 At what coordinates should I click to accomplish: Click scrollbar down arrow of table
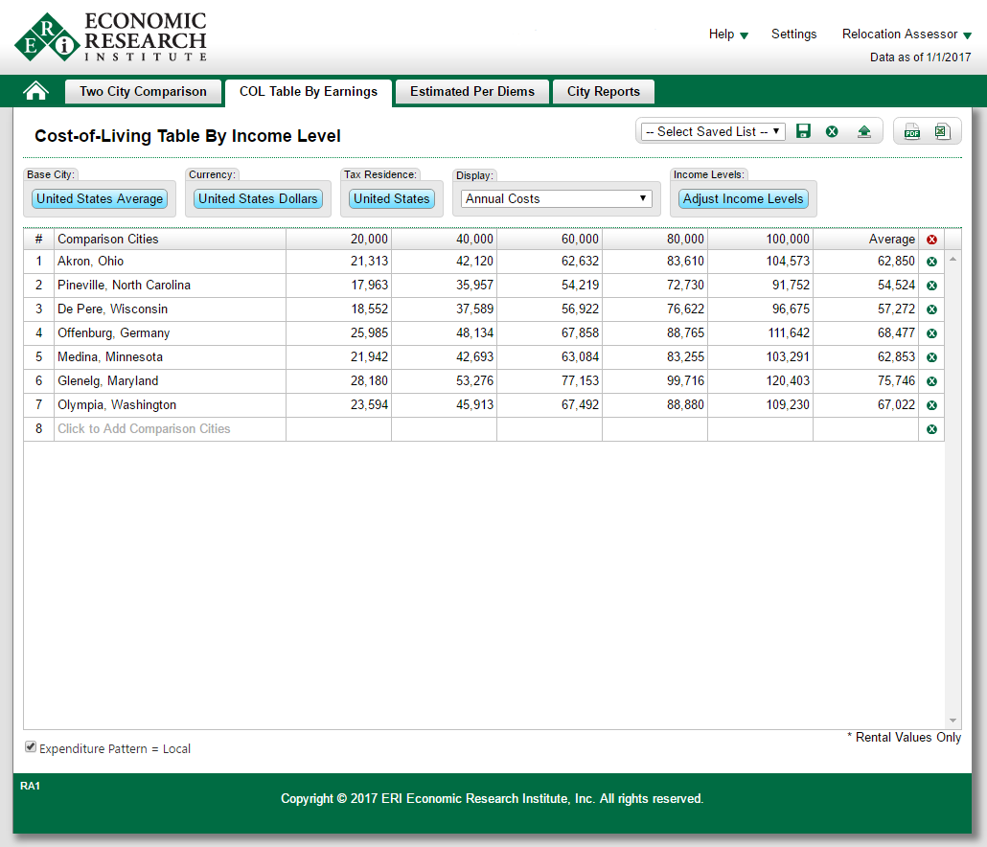(953, 721)
